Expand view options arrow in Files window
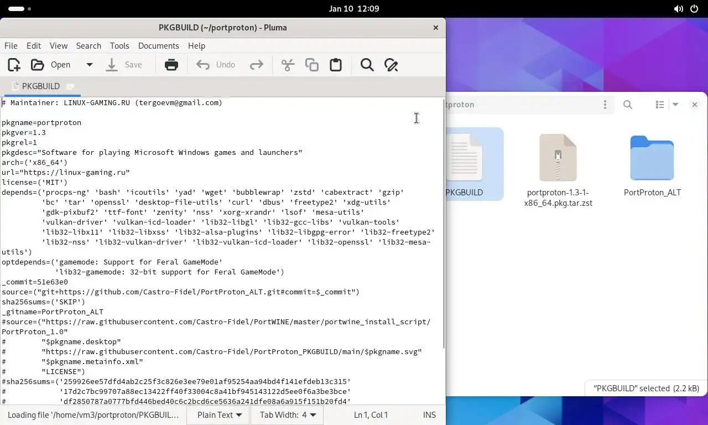The height and width of the screenshot is (425, 708). [675, 105]
